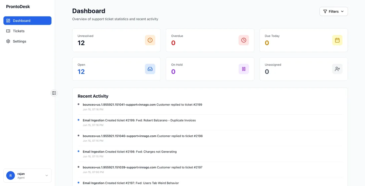
Task: Click the blue Open count 12
Action: [81, 71]
